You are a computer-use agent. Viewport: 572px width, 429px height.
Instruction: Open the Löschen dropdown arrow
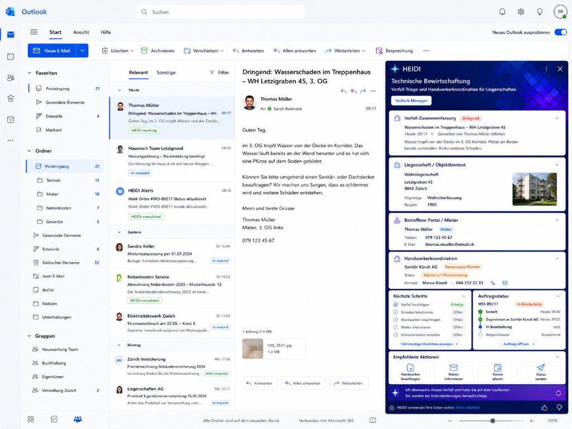pyautogui.click(x=132, y=51)
